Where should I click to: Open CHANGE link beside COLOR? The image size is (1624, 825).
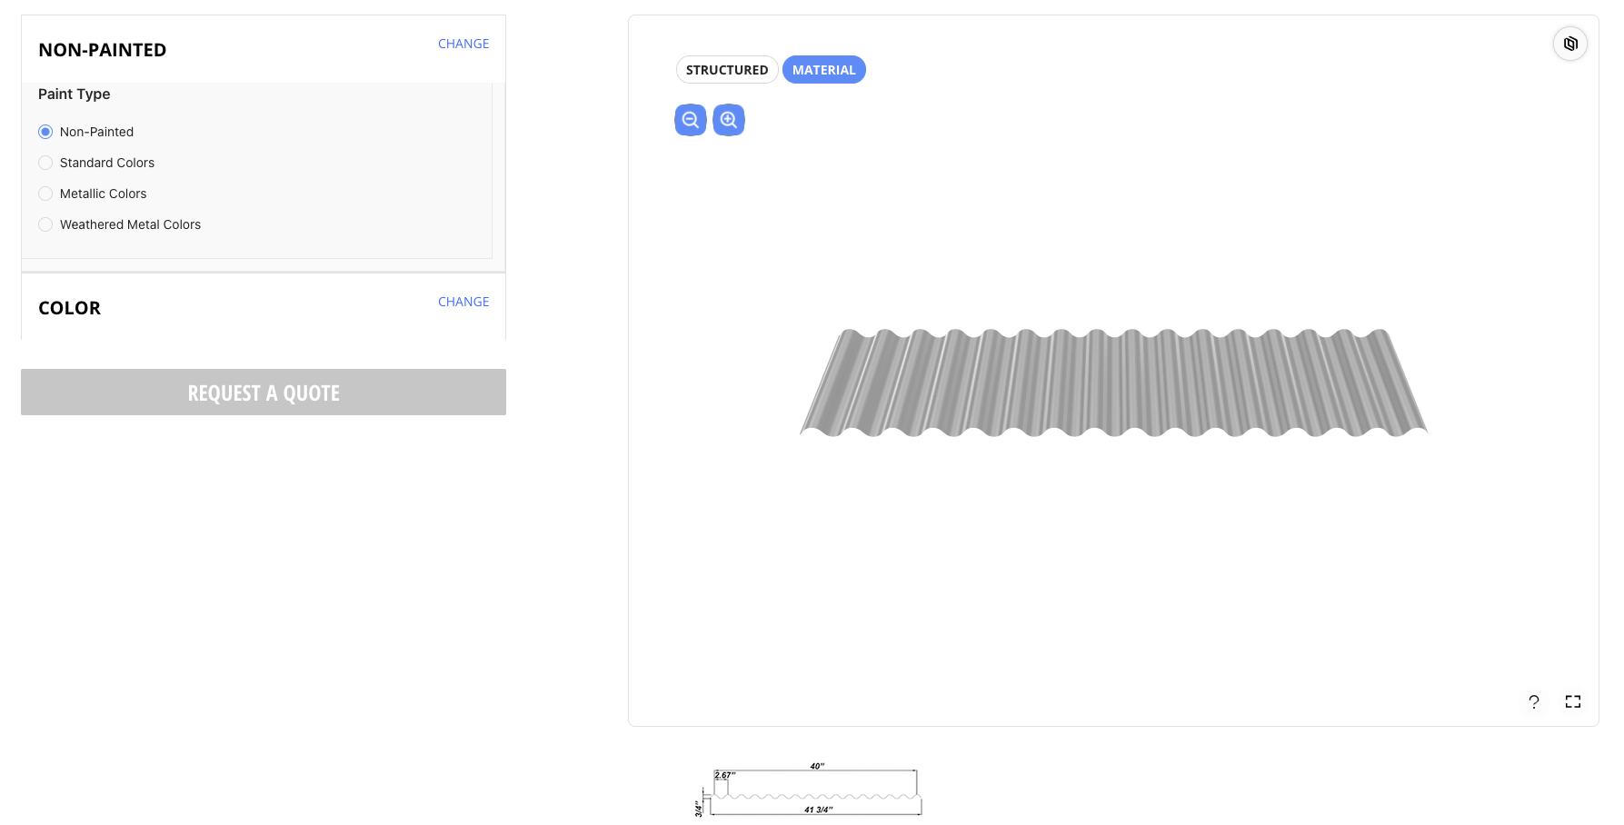coord(463,301)
